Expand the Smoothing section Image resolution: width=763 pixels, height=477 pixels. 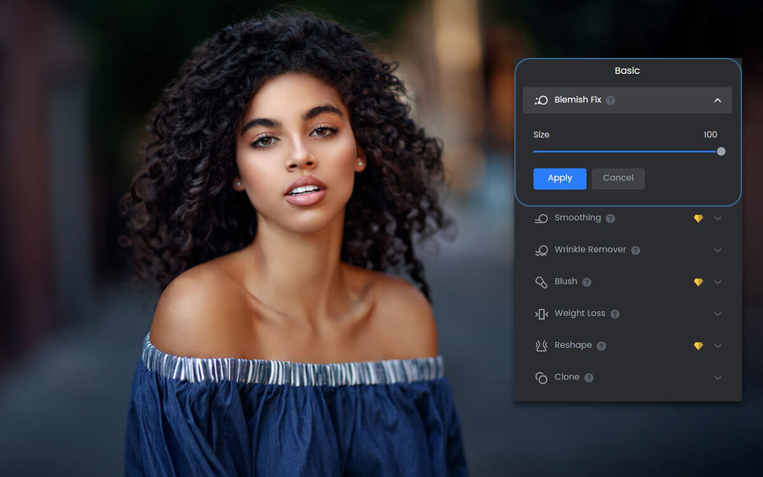tap(718, 218)
